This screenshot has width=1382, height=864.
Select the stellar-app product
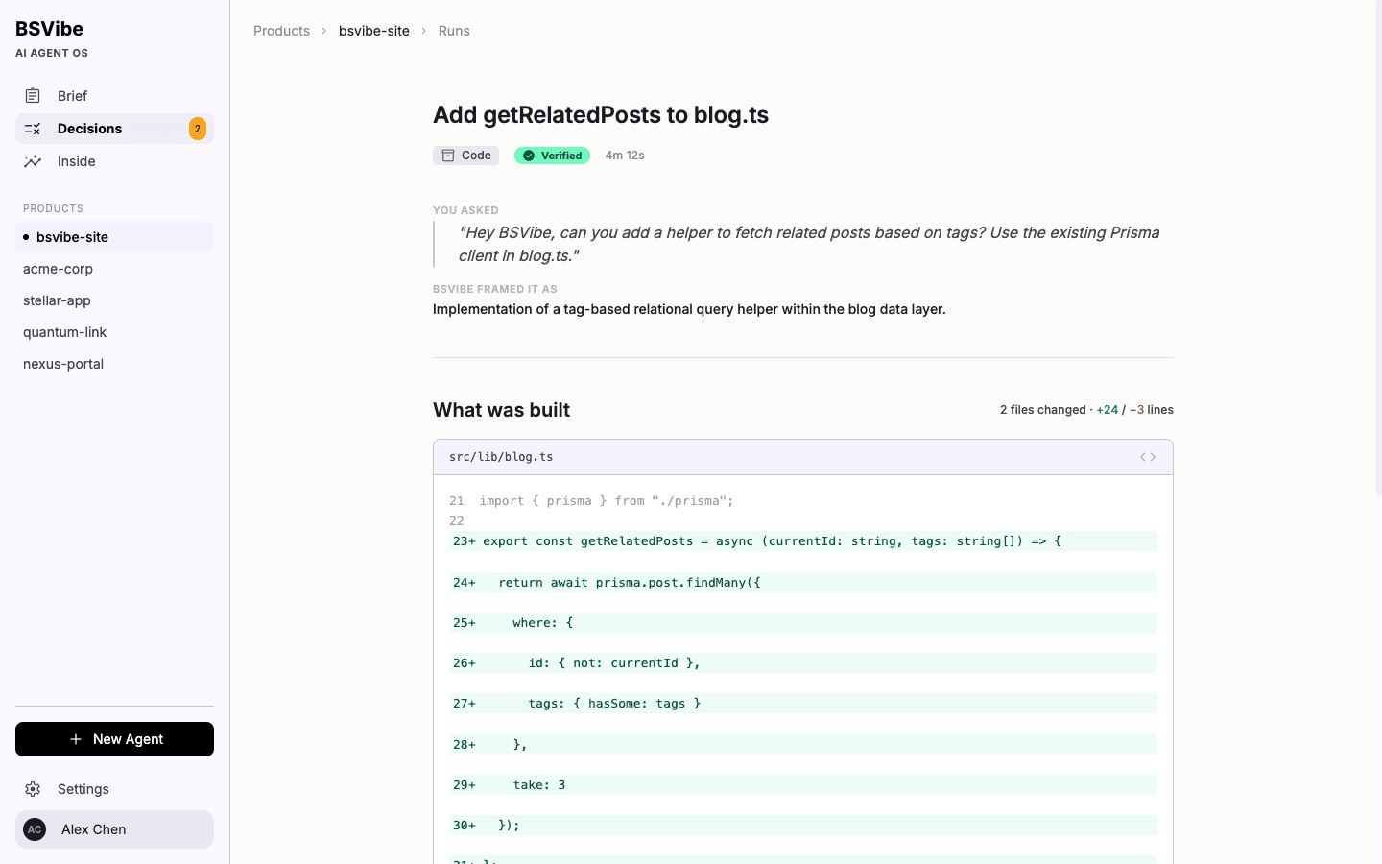(x=114, y=300)
